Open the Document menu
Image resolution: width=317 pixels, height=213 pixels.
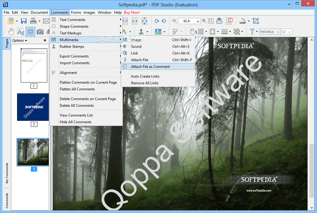point(39,12)
